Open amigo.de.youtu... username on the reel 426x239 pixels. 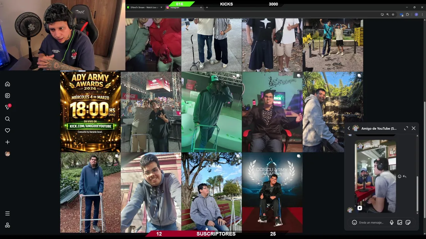pos(376,146)
